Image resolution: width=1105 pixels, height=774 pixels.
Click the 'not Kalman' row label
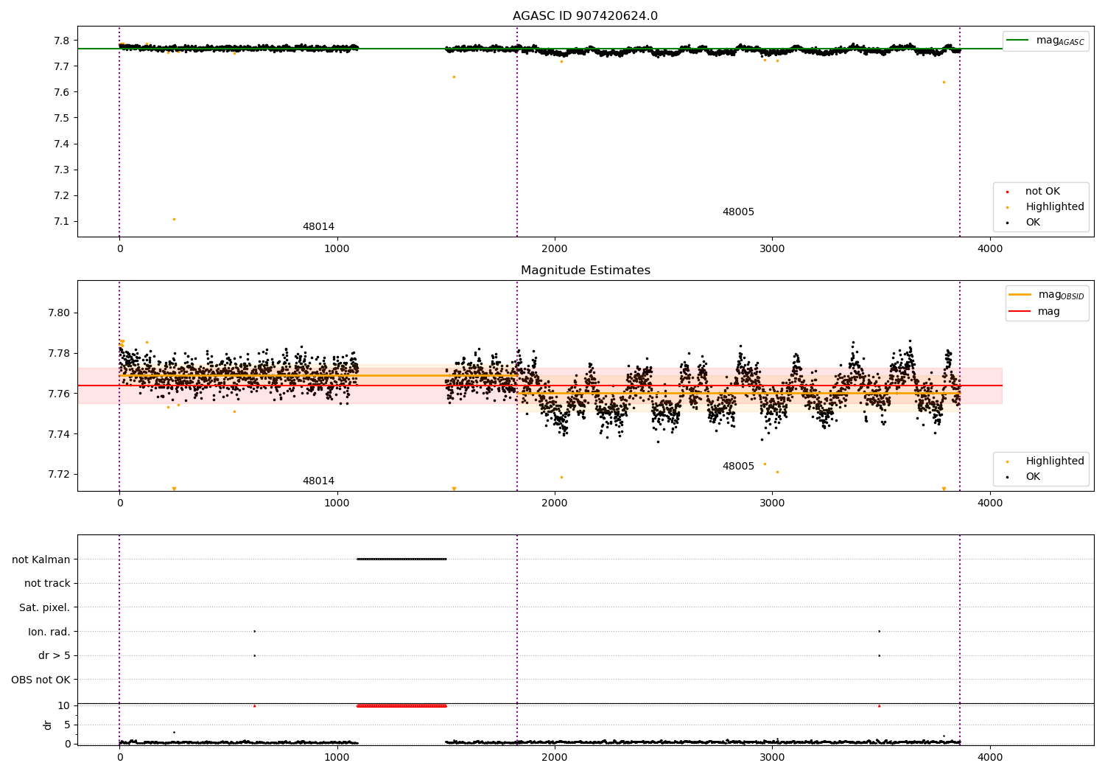pos(41,560)
